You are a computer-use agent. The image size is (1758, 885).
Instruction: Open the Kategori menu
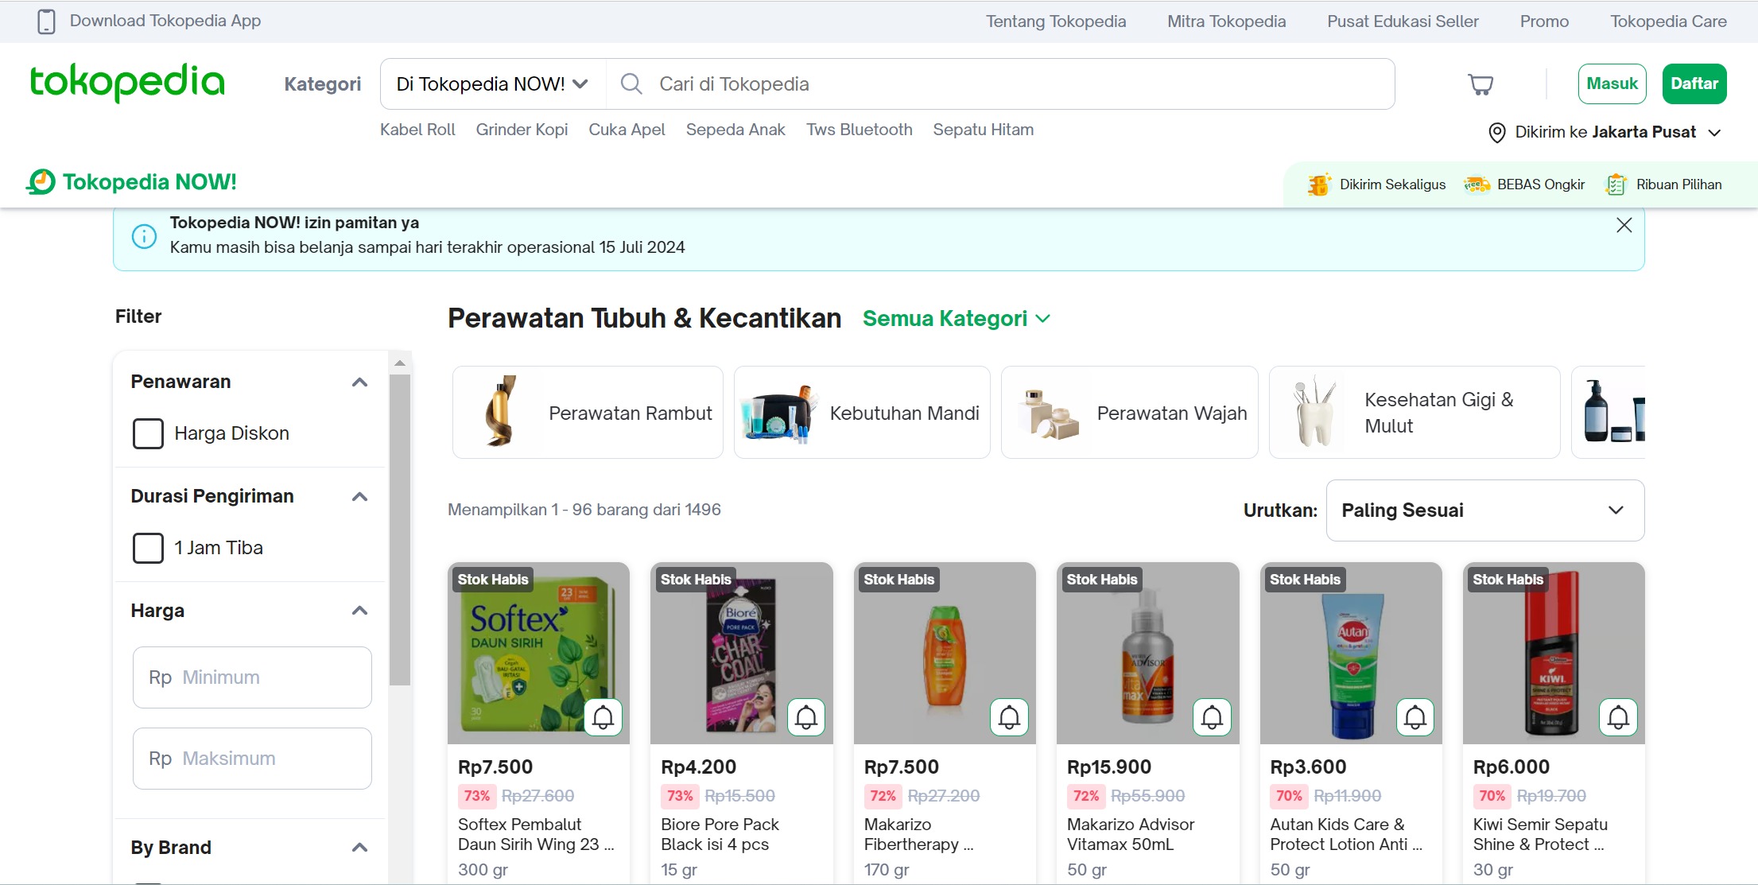coord(322,84)
